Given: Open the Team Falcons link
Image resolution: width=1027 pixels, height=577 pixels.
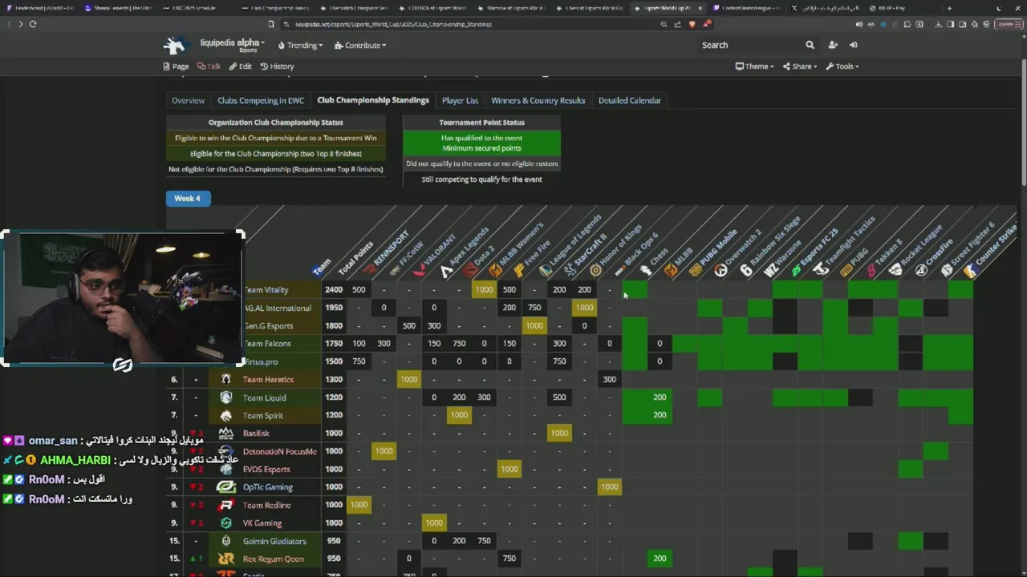Looking at the screenshot, I should click(x=266, y=344).
